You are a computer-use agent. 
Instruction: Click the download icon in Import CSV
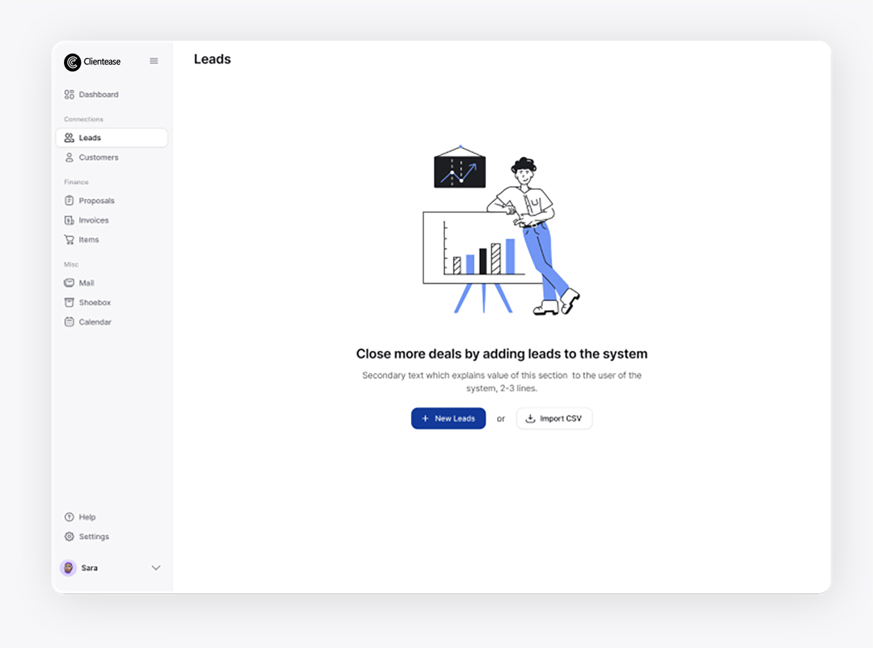click(x=530, y=419)
